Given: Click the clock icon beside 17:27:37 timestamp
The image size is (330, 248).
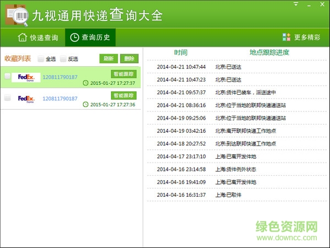Looking at the screenshot, I should pyautogui.click(x=85, y=83).
